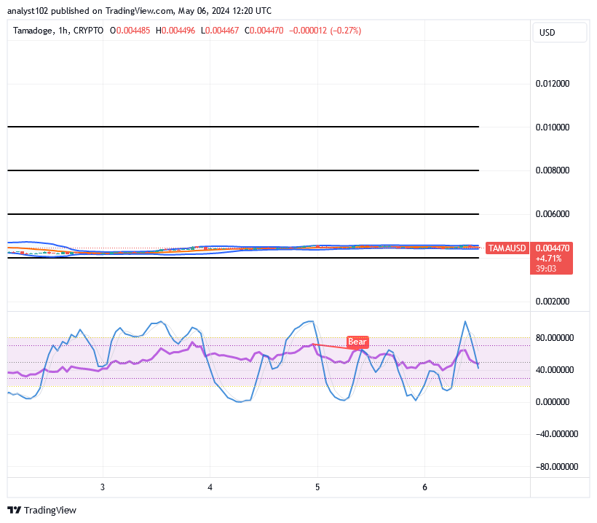Click the −80.000000 oscillator axis label

click(x=557, y=467)
